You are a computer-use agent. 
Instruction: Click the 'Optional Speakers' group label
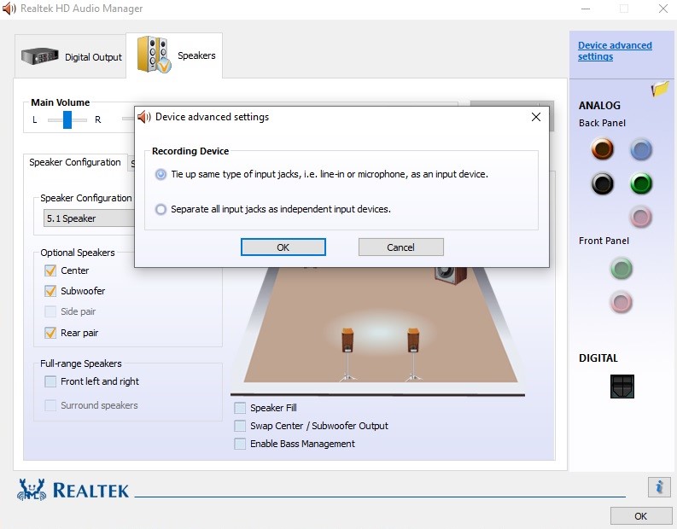click(78, 253)
